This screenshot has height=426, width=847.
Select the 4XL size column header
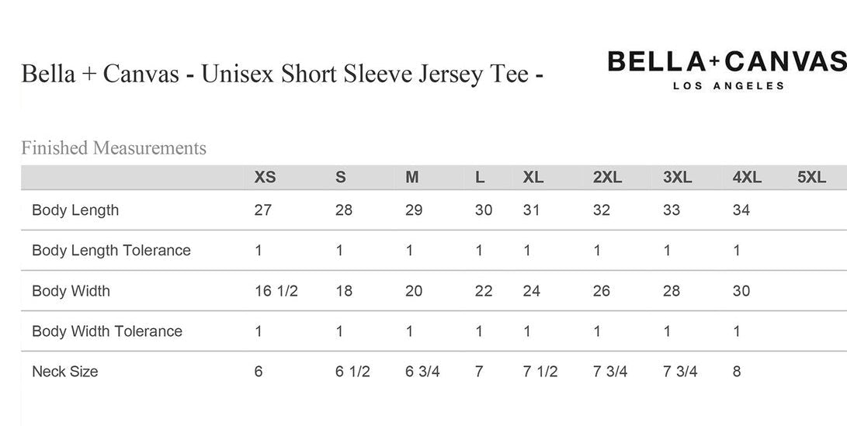[747, 177]
